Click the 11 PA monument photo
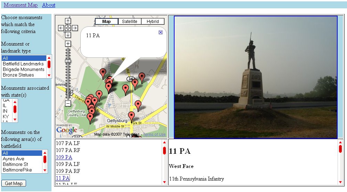Image resolution: width=347 pixels, height=192 pixels. (x=256, y=77)
